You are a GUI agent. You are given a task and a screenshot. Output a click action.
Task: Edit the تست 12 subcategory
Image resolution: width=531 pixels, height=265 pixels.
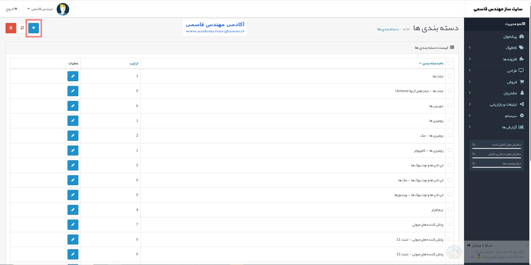(x=73, y=254)
